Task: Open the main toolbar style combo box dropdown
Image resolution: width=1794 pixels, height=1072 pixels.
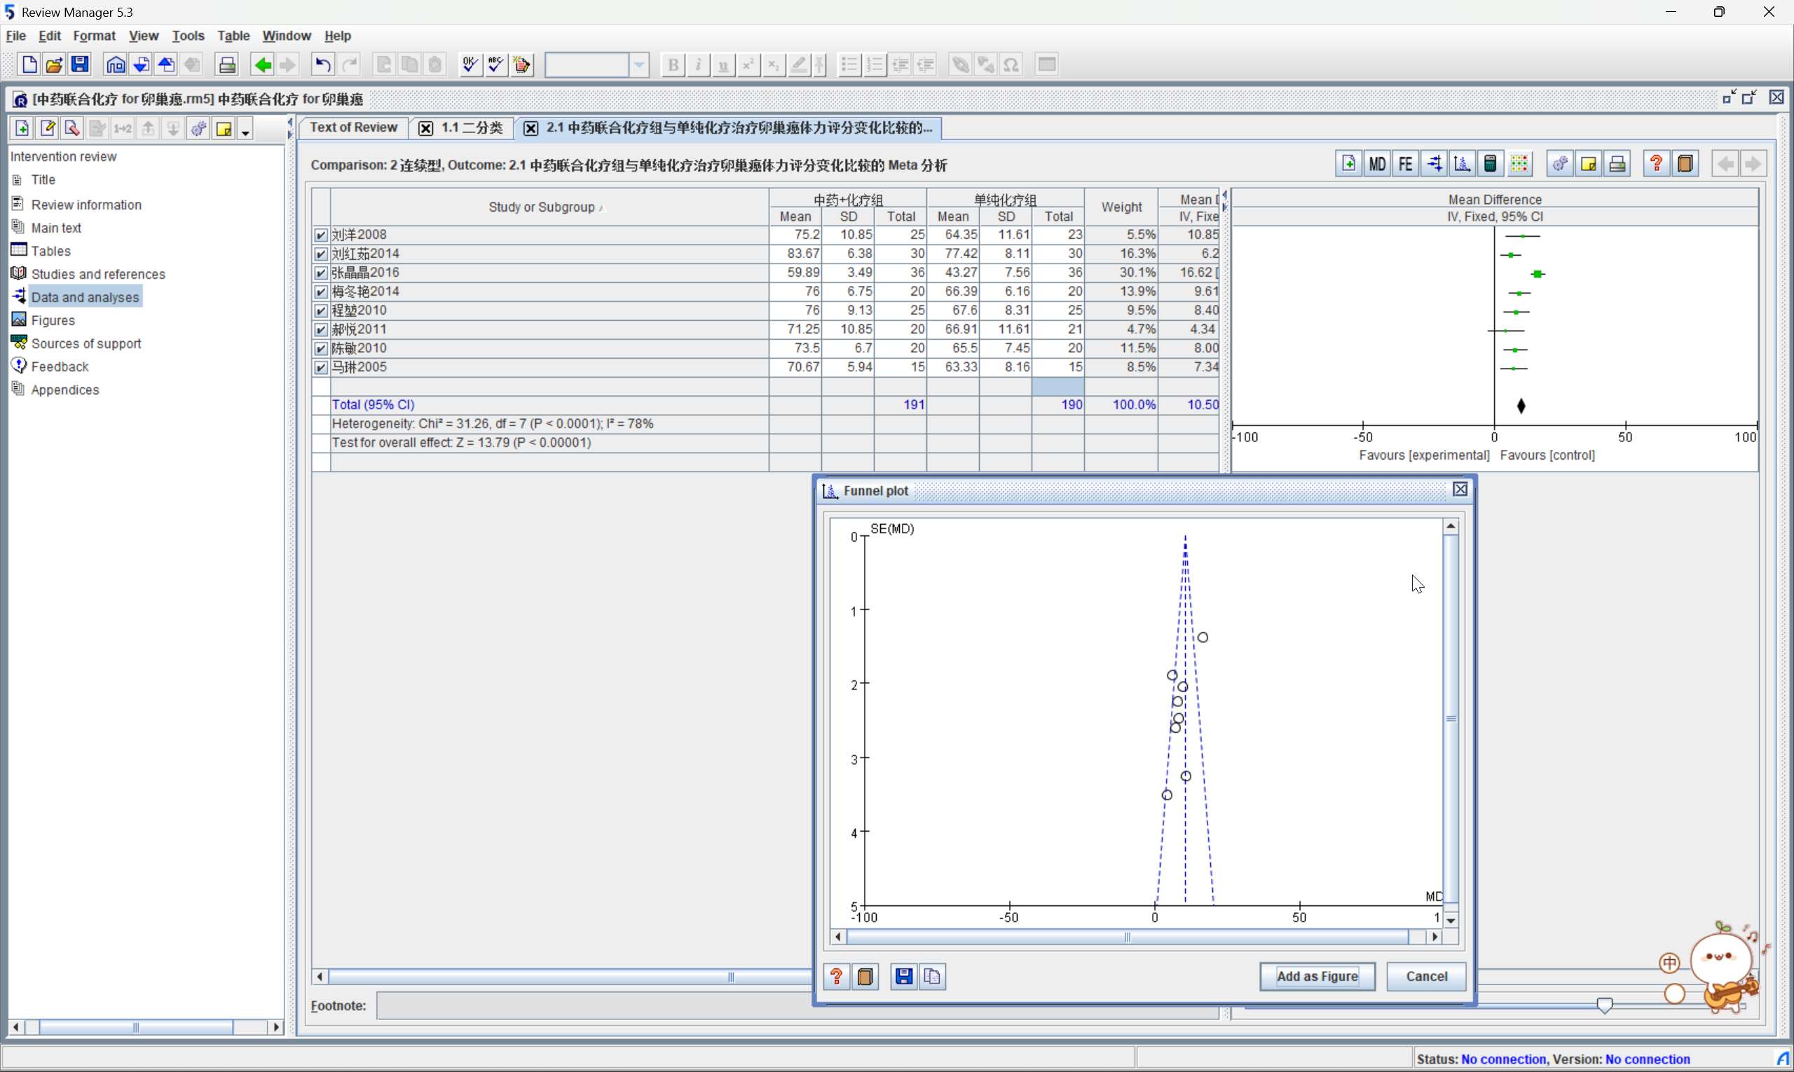Action: click(638, 65)
